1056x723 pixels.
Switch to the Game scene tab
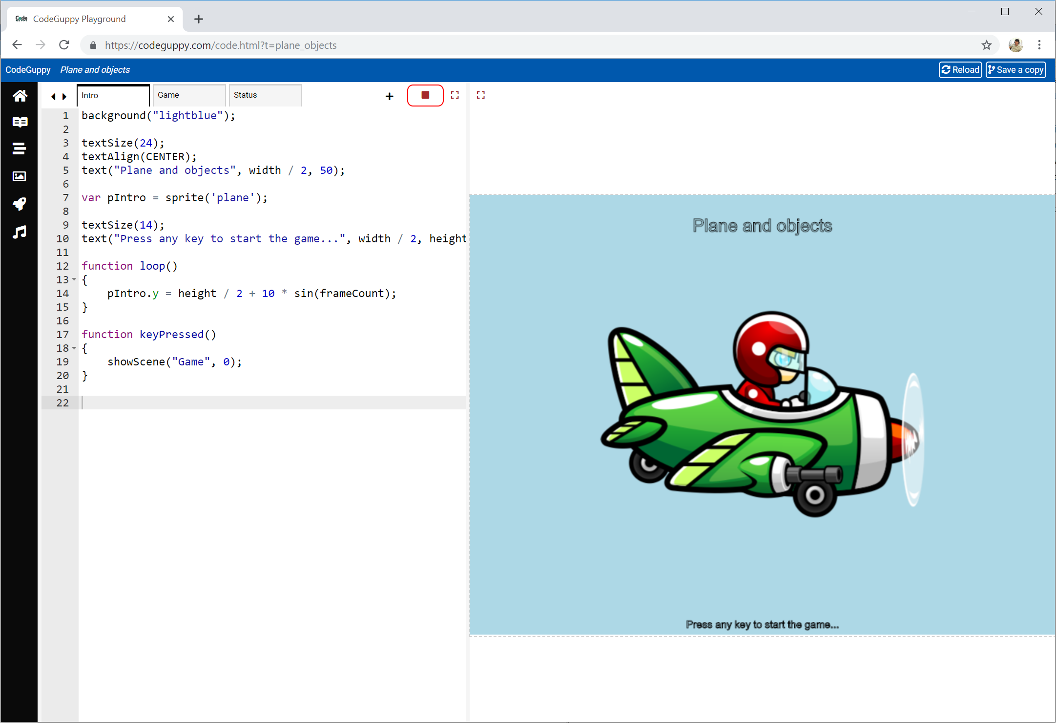click(189, 95)
